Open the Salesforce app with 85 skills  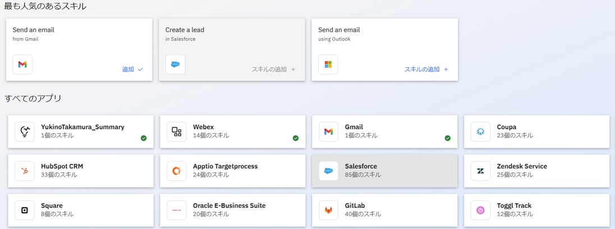point(384,170)
